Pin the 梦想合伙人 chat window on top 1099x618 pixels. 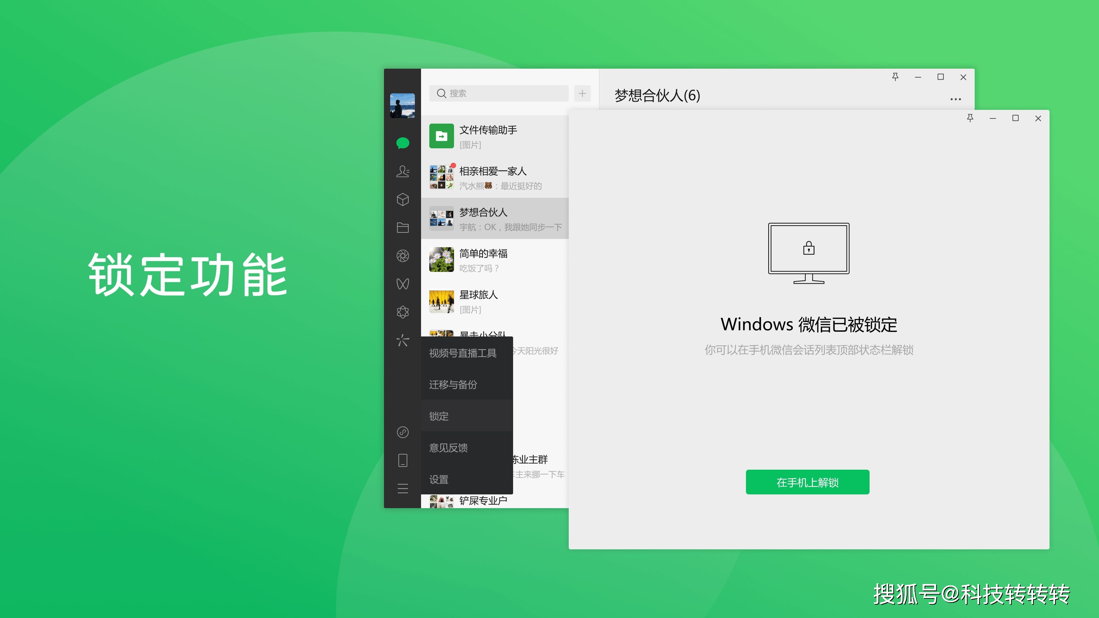coord(895,77)
